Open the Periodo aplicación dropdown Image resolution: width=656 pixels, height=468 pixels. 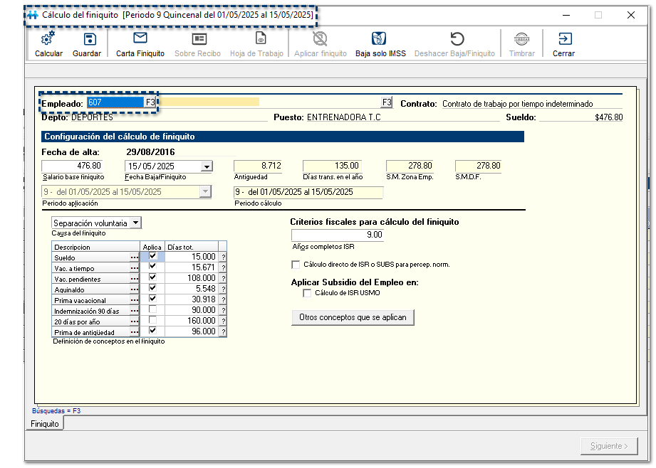point(206,192)
